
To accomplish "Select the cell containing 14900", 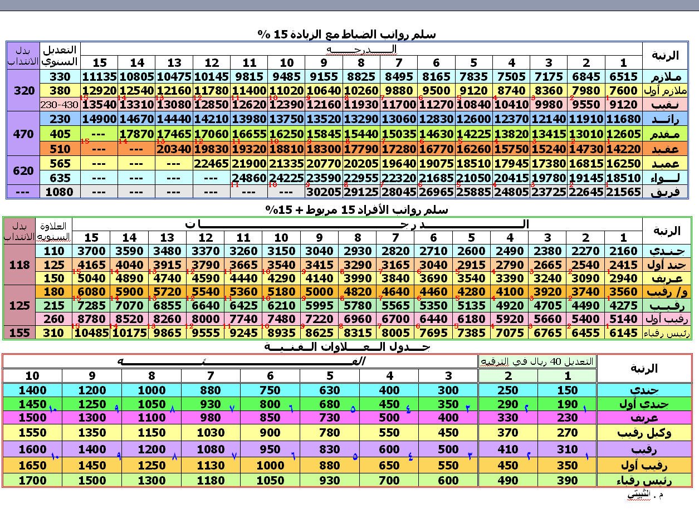I will tap(99, 119).
